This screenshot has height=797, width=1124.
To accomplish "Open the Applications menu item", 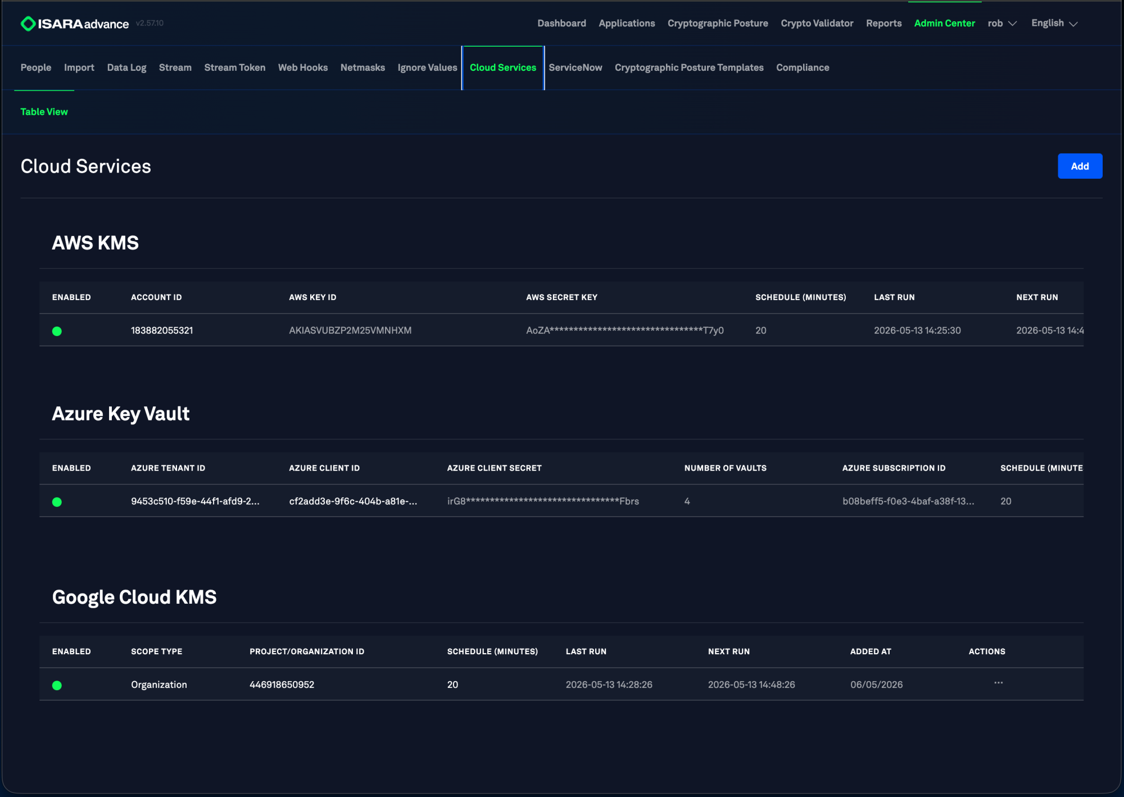I will [x=627, y=24].
